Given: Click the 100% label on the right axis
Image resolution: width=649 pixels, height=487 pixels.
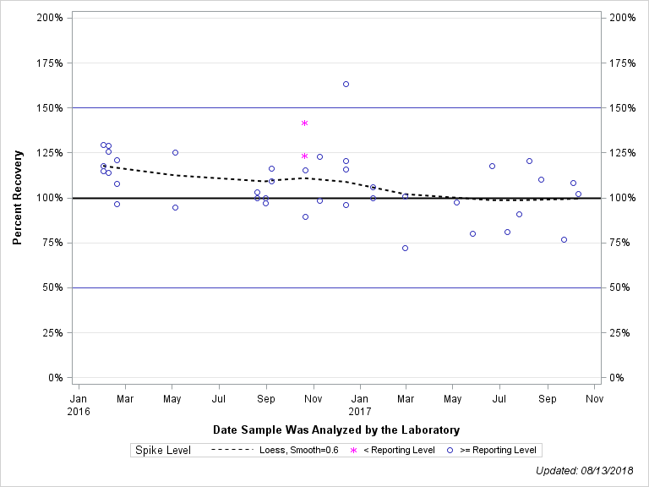Looking at the screenshot, I should [x=623, y=198].
